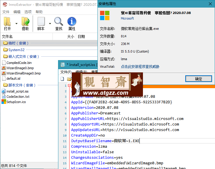The width and height of the screenshot is (215, 169).
Task: Click the Uninstallable=false line
Action: click(92, 152)
